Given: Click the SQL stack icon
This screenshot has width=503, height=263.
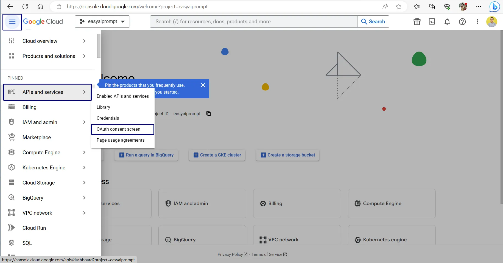Looking at the screenshot, I should point(12,243).
